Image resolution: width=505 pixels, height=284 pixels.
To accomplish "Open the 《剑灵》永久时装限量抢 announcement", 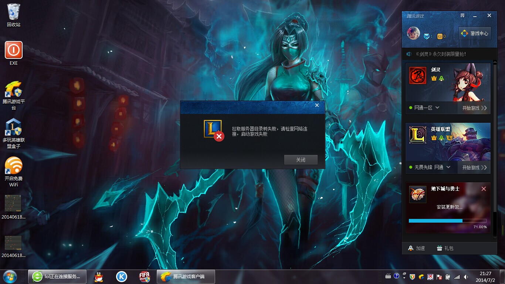I will 441,54.
